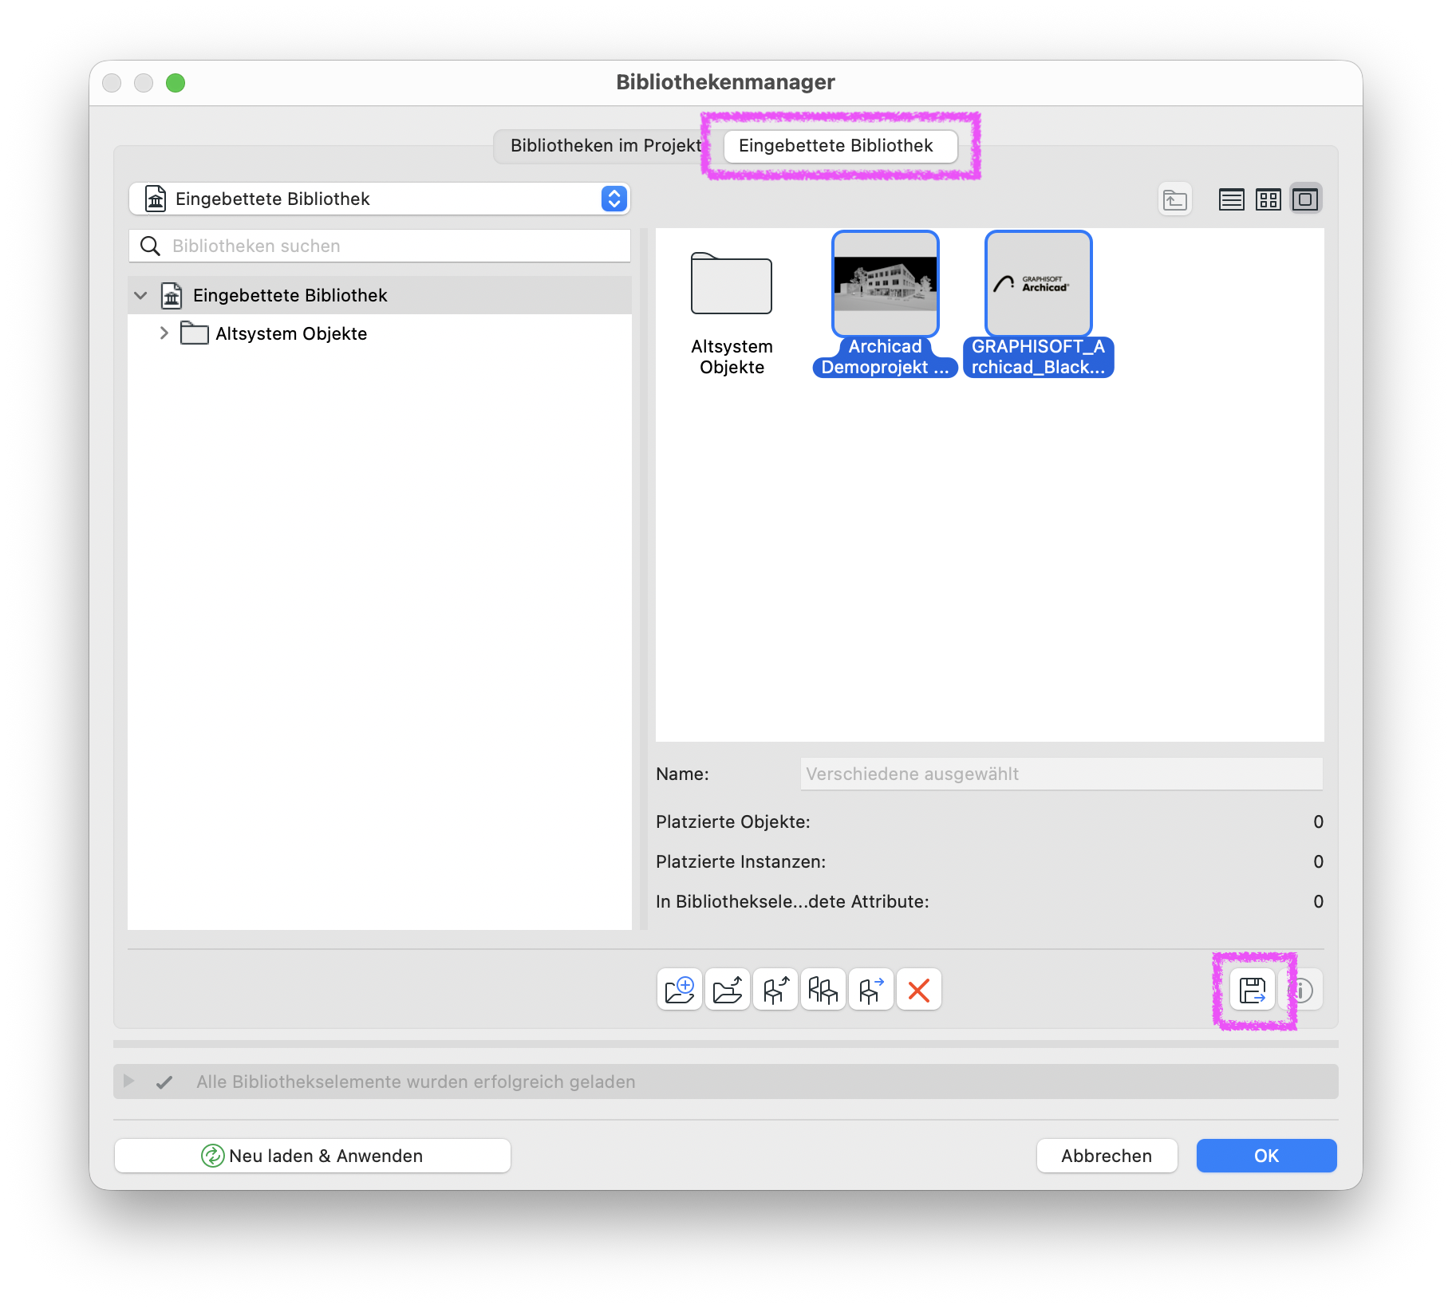This screenshot has height=1308, width=1452.
Task: Click the In Bibliotheksele...dete Attribute label
Action: pos(792,901)
